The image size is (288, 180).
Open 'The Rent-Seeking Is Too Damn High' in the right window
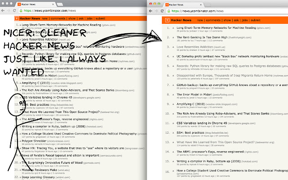click(202, 37)
